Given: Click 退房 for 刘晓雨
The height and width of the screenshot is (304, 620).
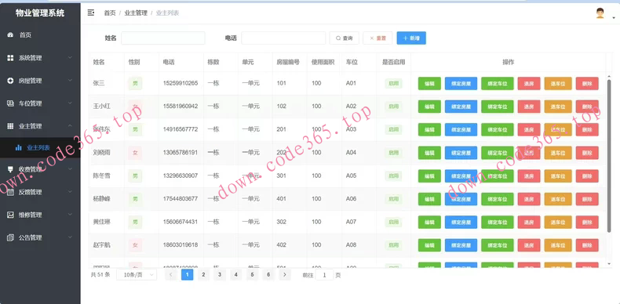Looking at the screenshot, I should [x=529, y=153].
